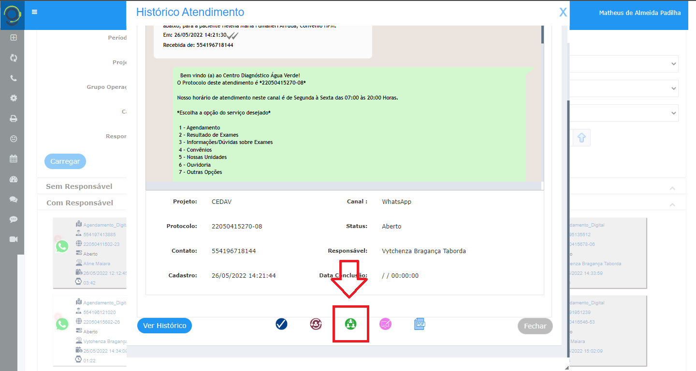Viewport: 696px width, 371px height.
Task: Click "7 - Outras Opções" in the chat
Action: 200,172
